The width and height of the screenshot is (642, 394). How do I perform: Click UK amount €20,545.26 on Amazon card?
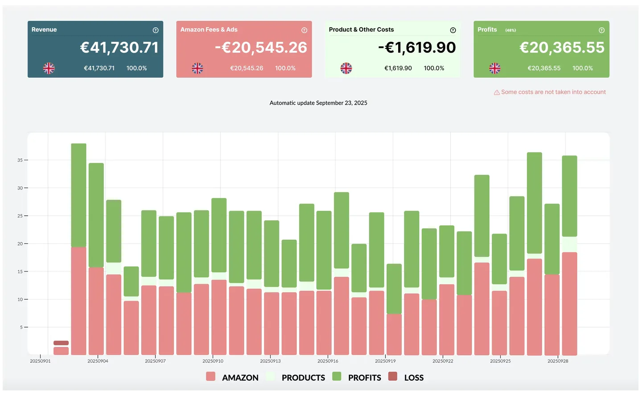tap(247, 68)
